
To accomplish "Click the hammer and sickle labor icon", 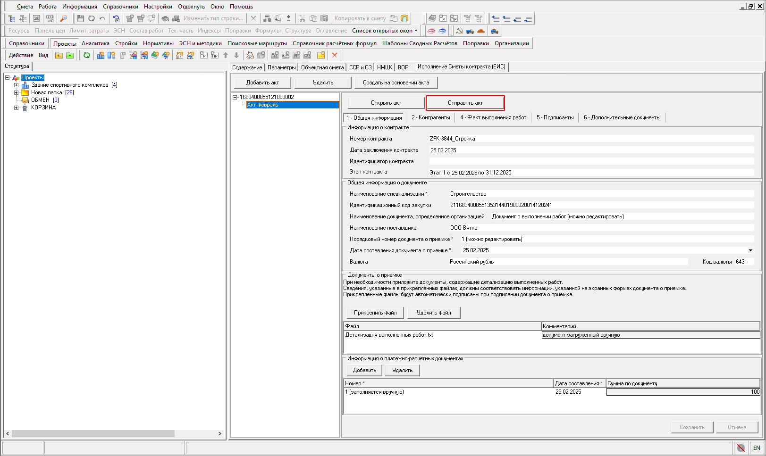I will 459,31.
